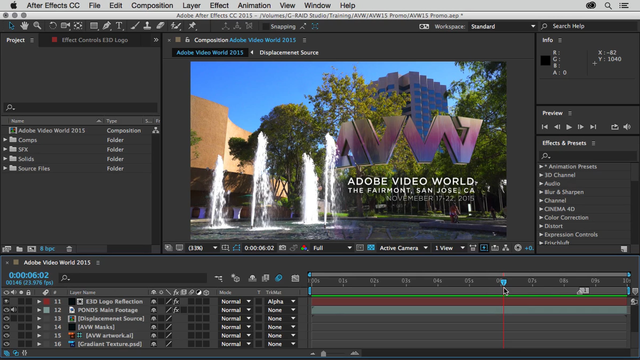Click the Displacemenet Source breadcrumb
640x360 pixels.
(x=289, y=53)
